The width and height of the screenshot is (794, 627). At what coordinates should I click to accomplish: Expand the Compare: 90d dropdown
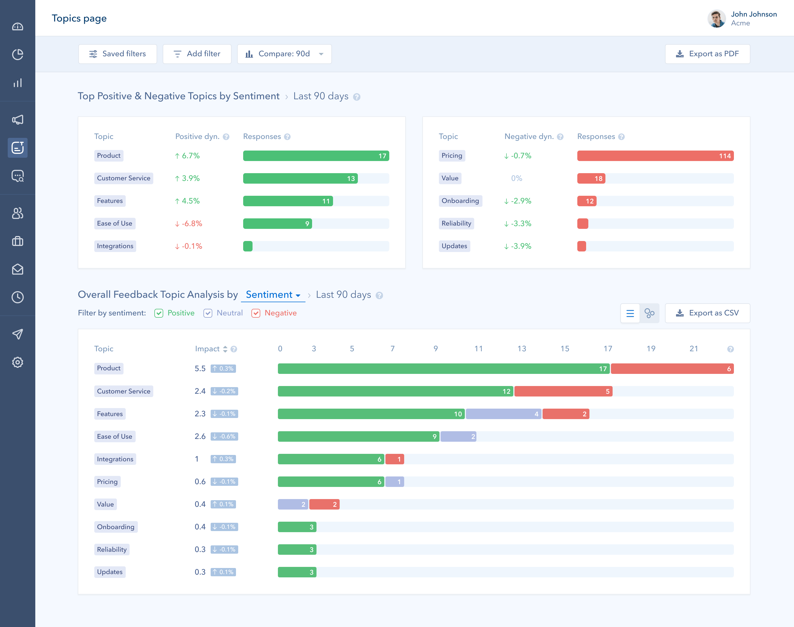coord(284,54)
